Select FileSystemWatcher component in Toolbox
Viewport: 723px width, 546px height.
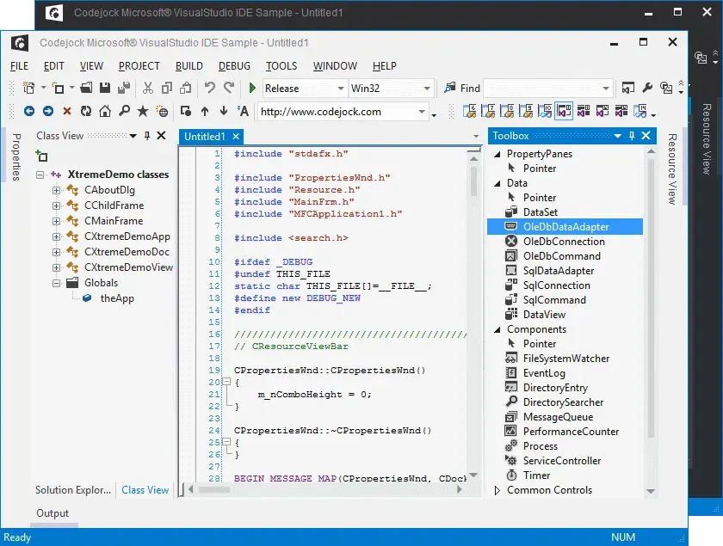tap(565, 359)
